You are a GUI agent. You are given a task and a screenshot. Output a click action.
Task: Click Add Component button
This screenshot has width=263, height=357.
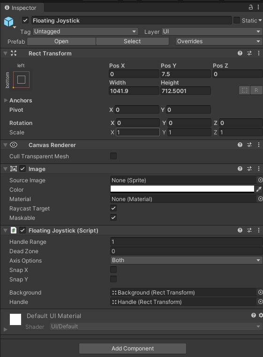[133, 349]
